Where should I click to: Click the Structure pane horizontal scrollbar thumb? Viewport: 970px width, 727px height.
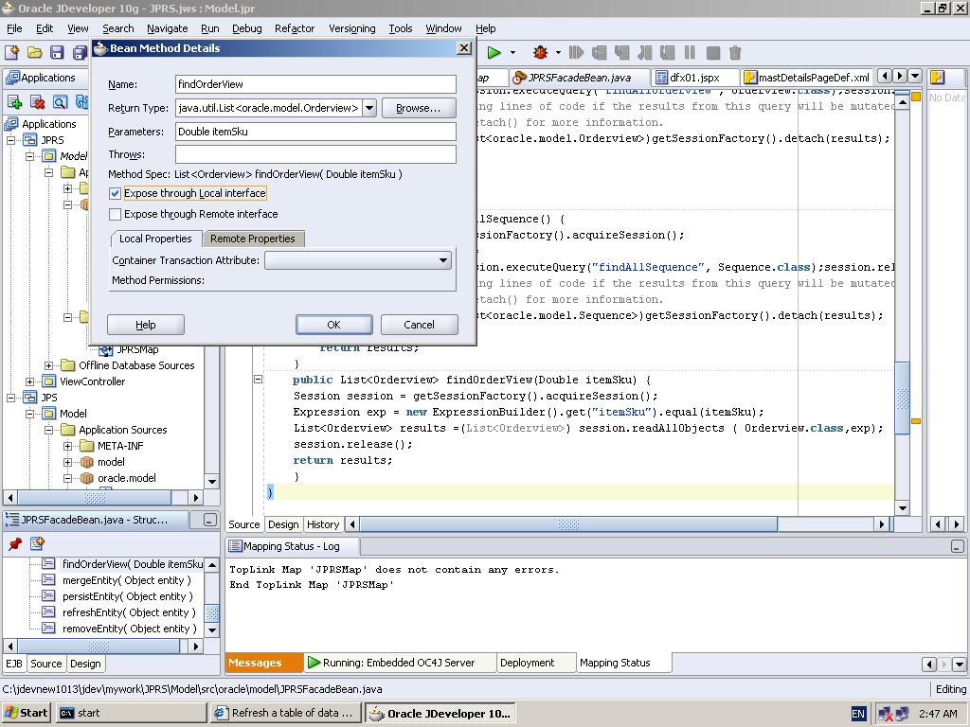click(99, 646)
